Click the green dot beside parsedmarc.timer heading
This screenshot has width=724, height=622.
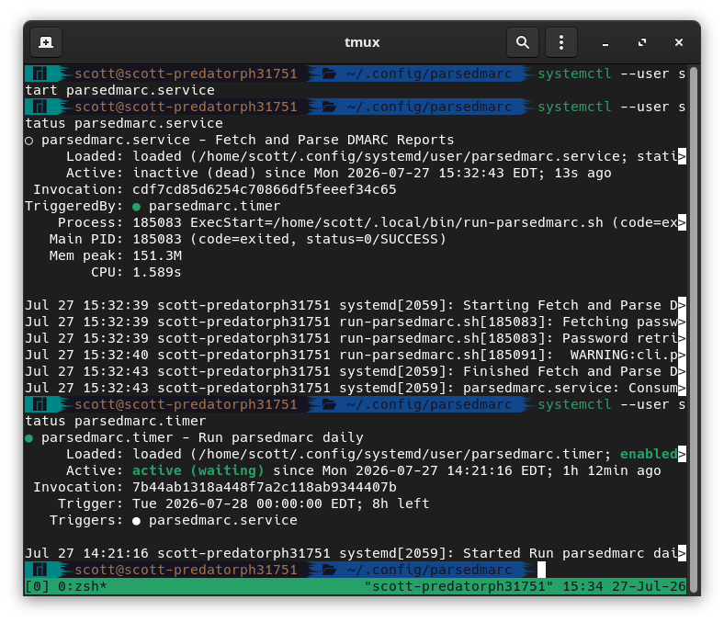pos(29,438)
